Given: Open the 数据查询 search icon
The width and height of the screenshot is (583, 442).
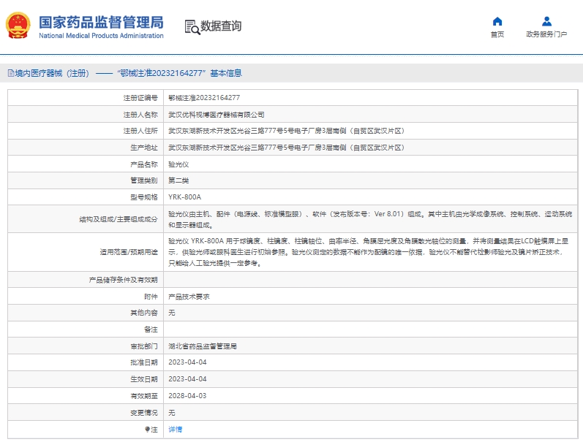Looking at the screenshot, I should coord(192,27).
